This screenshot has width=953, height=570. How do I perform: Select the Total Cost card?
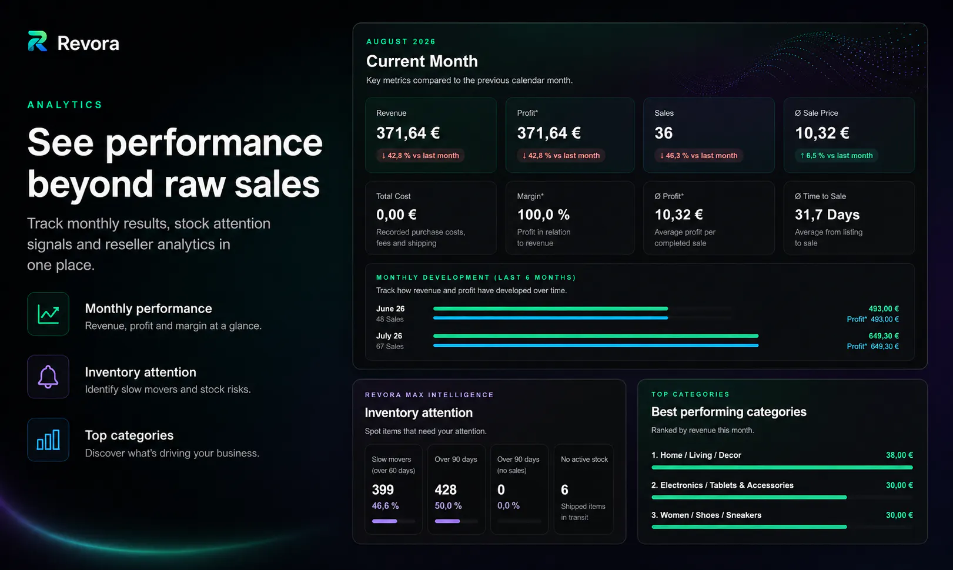coord(431,218)
